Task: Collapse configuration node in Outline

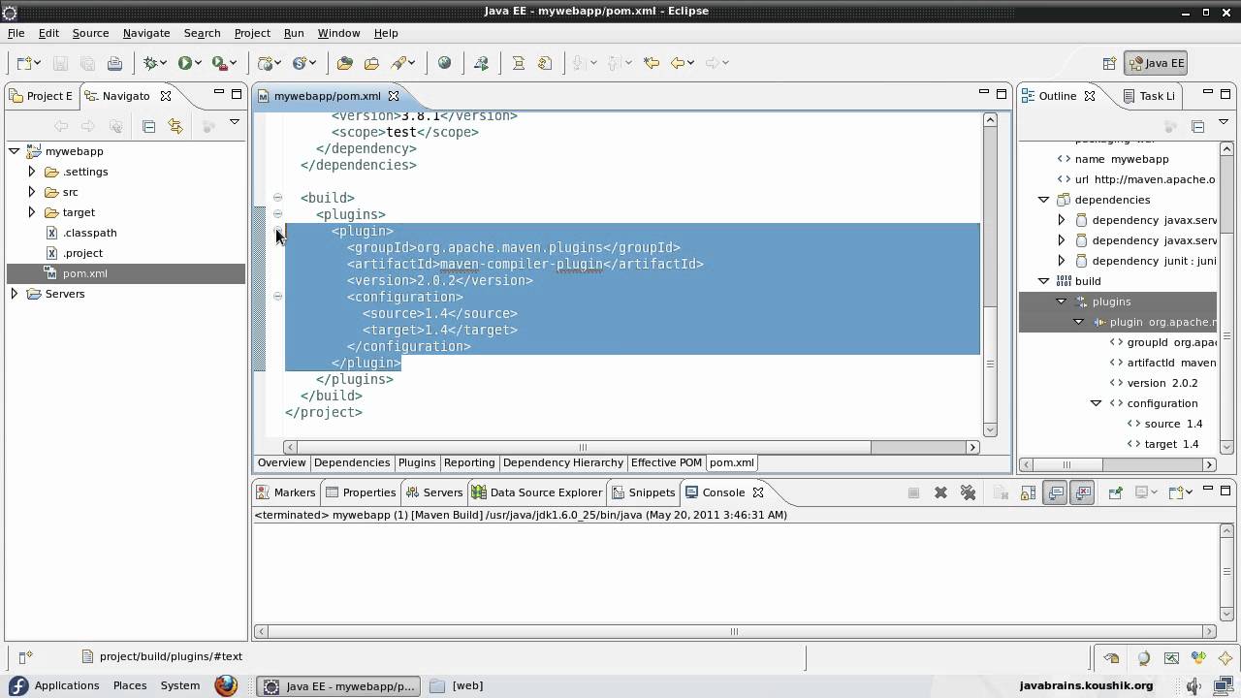Action: coord(1097,403)
